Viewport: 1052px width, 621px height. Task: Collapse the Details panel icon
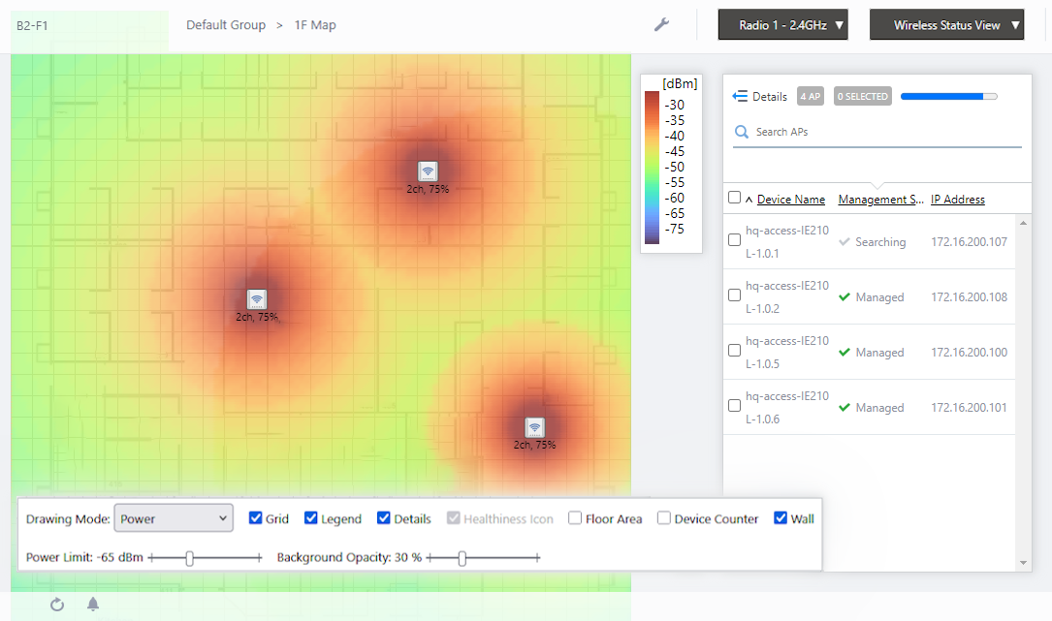point(740,97)
